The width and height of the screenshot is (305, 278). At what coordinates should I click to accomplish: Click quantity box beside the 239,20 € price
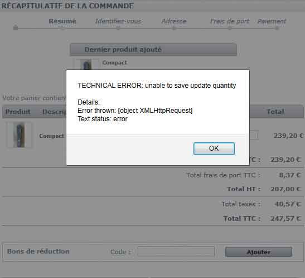254,135
